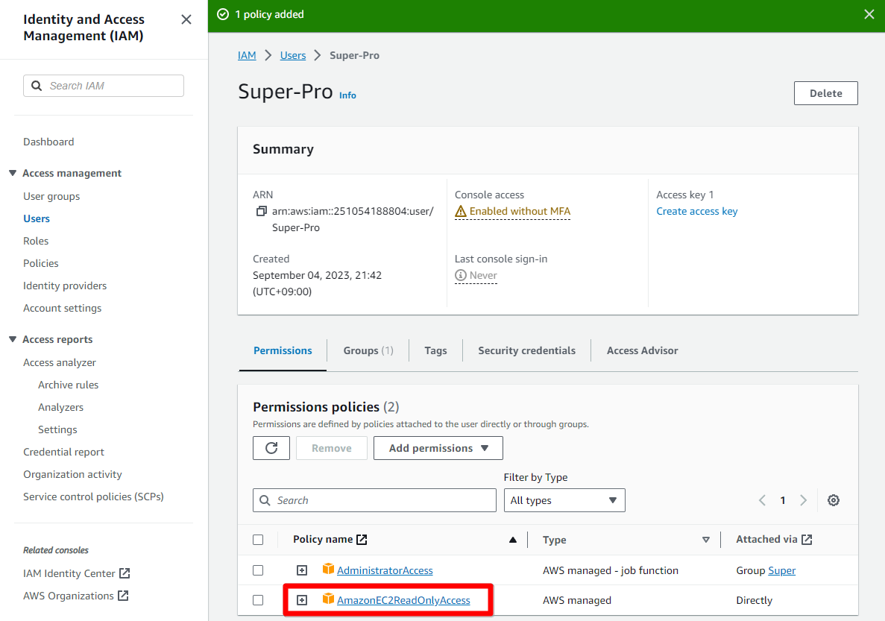Open Archive rules in the sidebar
The image size is (885, 621).
pyautogui.click(x=69, y=385)
